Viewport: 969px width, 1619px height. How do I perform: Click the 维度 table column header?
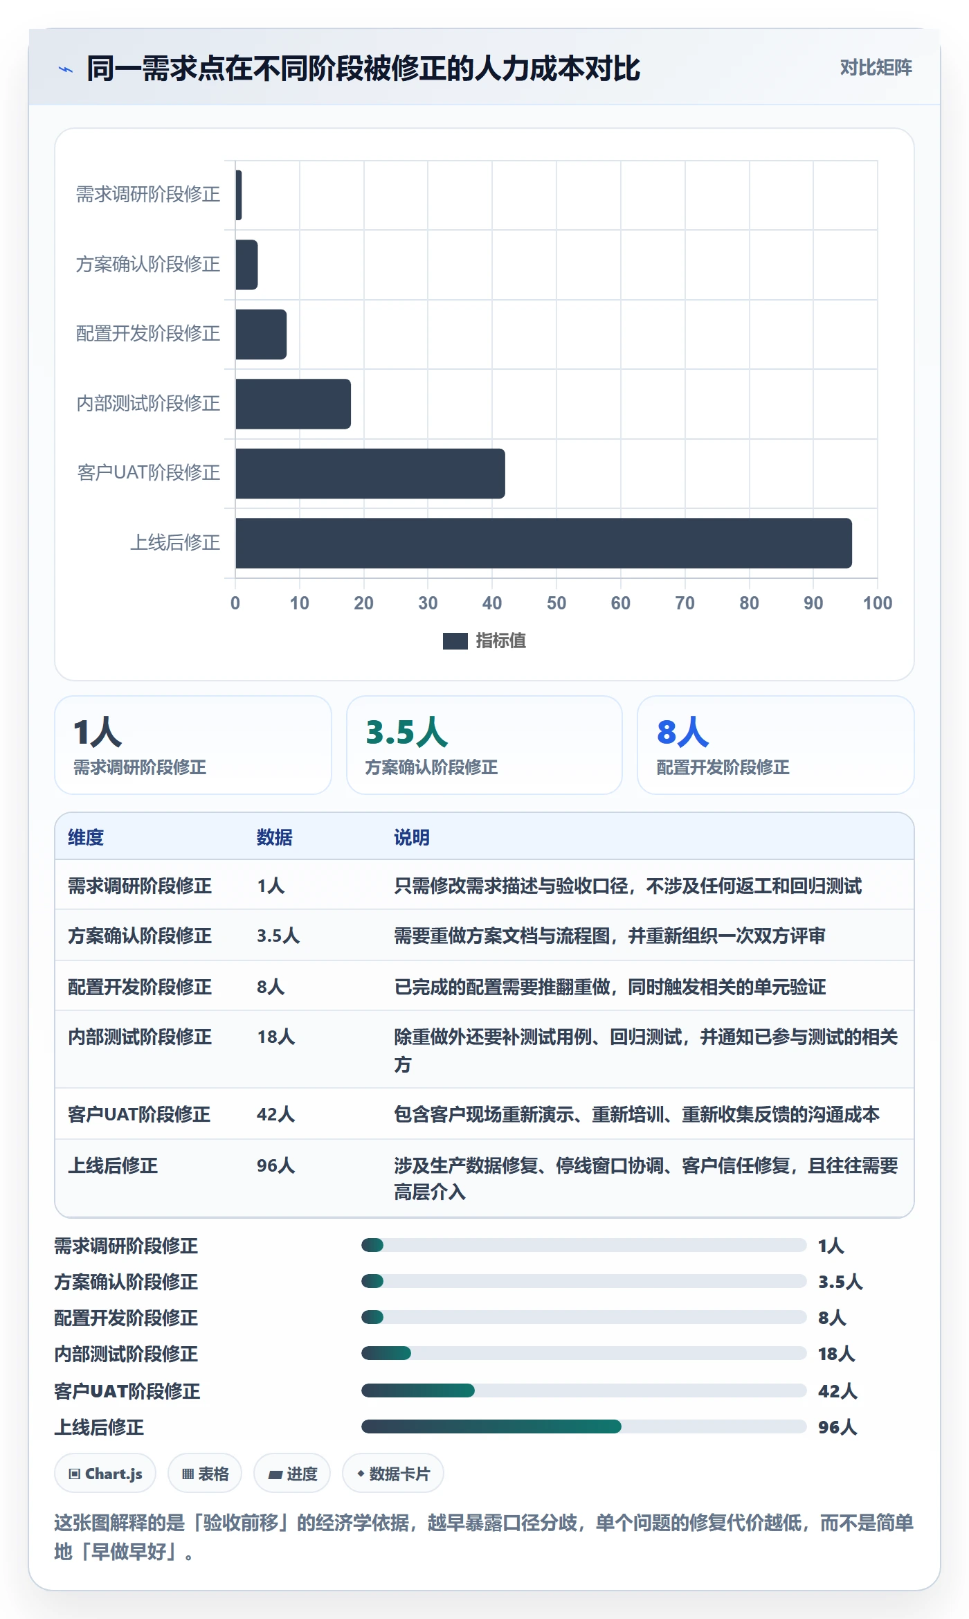[86, 837]
